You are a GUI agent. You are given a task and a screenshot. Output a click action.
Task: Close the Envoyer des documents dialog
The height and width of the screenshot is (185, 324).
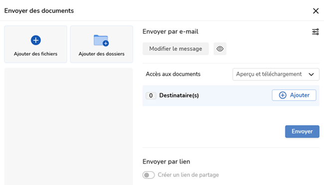pos(316,11)
